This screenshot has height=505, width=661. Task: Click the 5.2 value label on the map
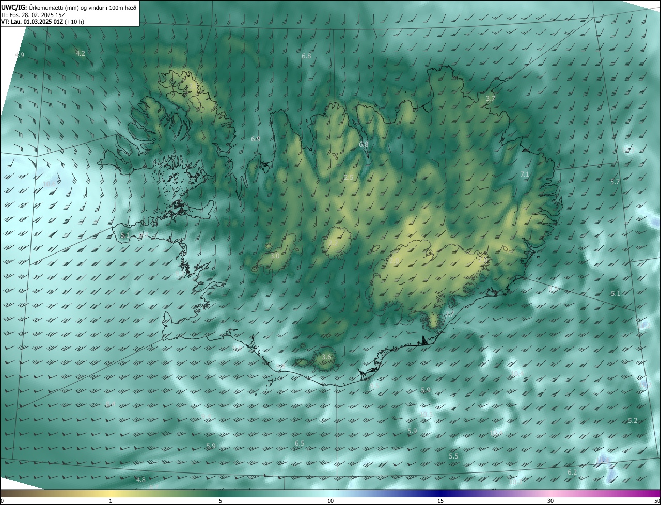point(633,420)
